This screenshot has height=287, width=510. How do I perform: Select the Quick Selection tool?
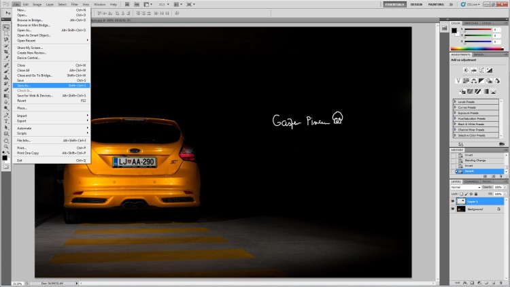(x=6, y=46)
